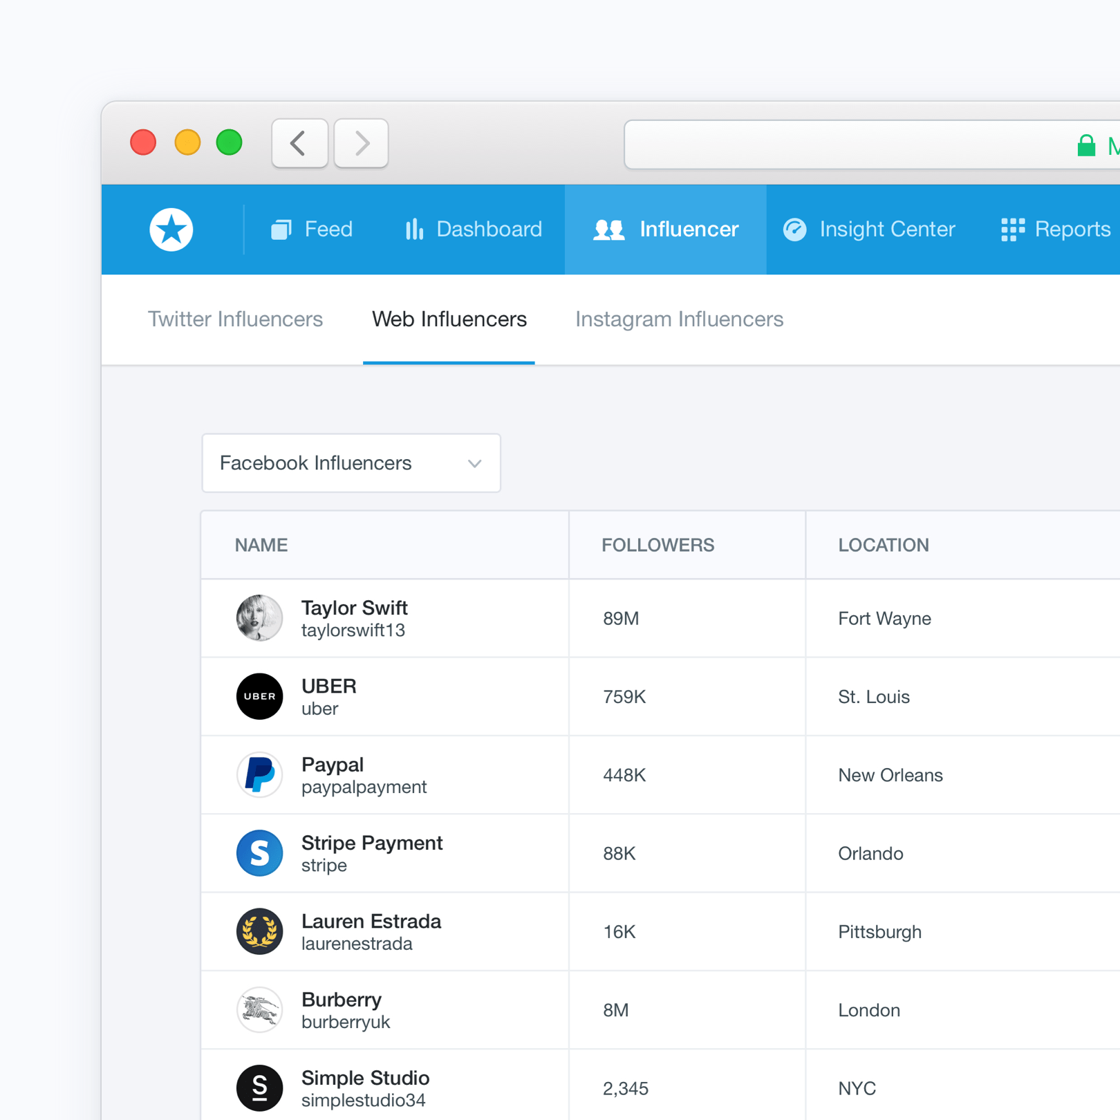
Task: Switch to the Twitter Influencers tab
Action: coord(235,319)
